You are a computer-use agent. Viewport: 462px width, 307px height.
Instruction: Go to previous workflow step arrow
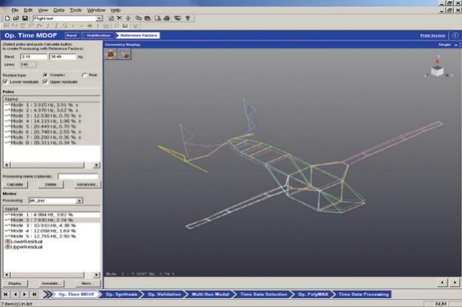point(15,294)
